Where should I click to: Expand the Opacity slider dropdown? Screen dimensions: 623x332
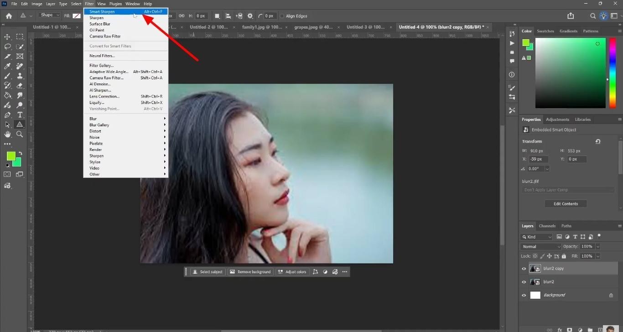(597, 246)
